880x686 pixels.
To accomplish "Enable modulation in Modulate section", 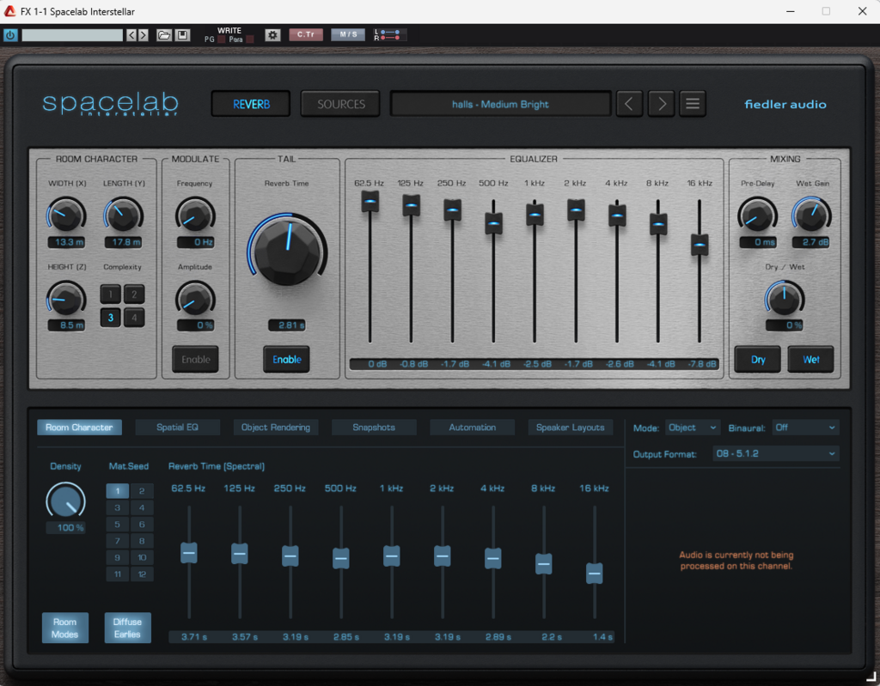I will [195, 360].
